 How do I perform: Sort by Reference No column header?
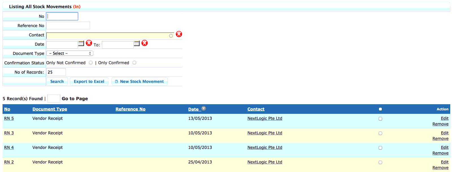click(131, 109)
